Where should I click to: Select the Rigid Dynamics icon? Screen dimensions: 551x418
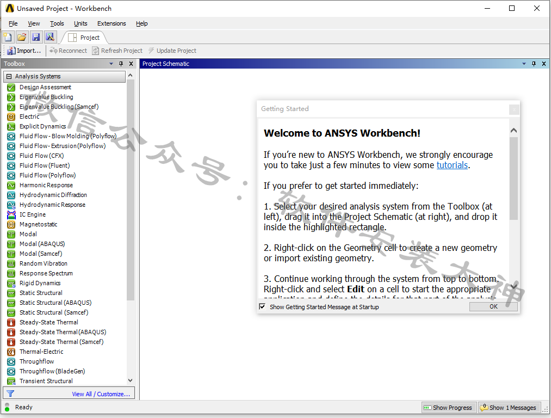[11, 283]
